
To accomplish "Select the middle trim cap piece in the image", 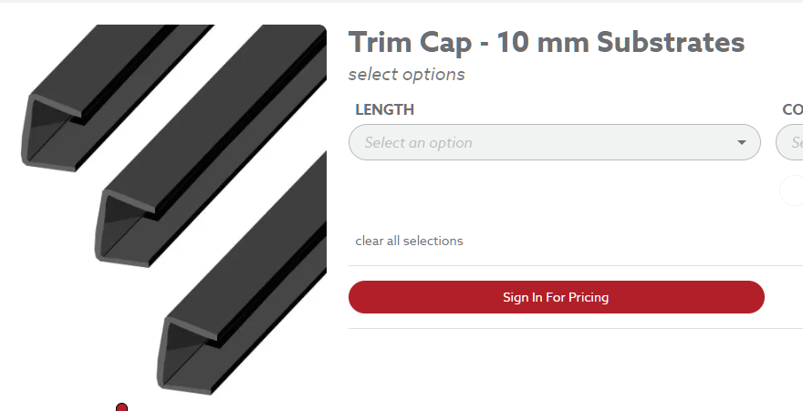I will (x=211, y=146).
